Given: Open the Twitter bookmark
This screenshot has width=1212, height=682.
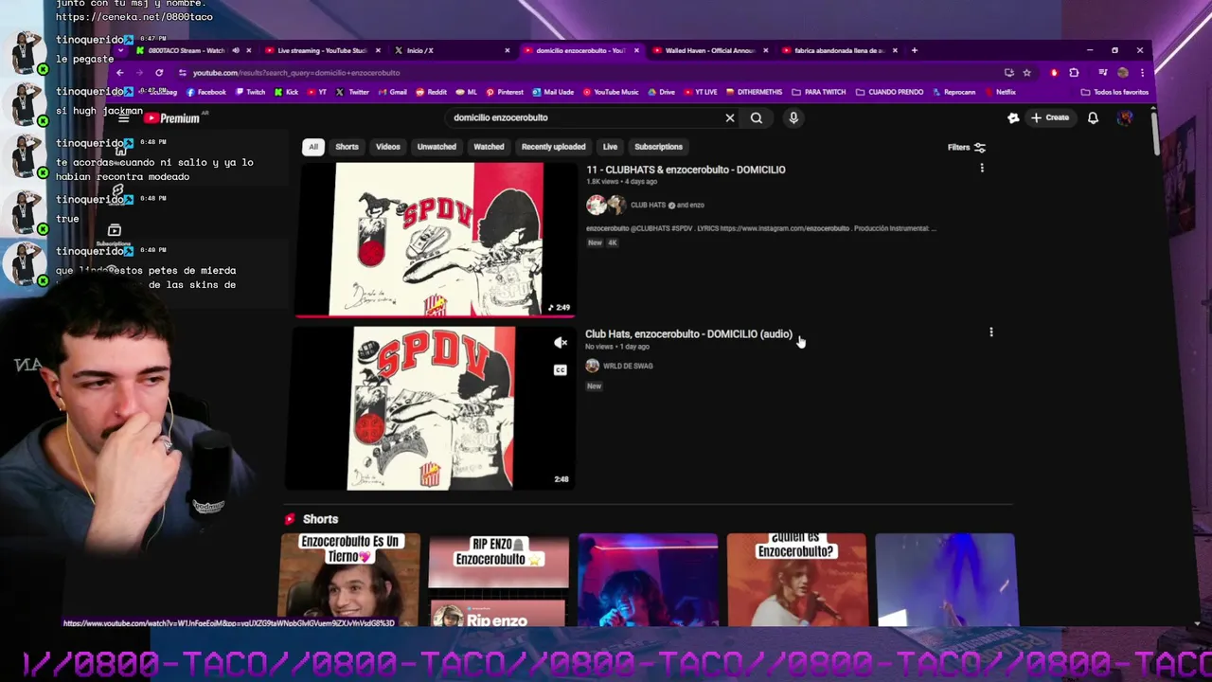Looking at the screenshot, I should click(353, 93).
